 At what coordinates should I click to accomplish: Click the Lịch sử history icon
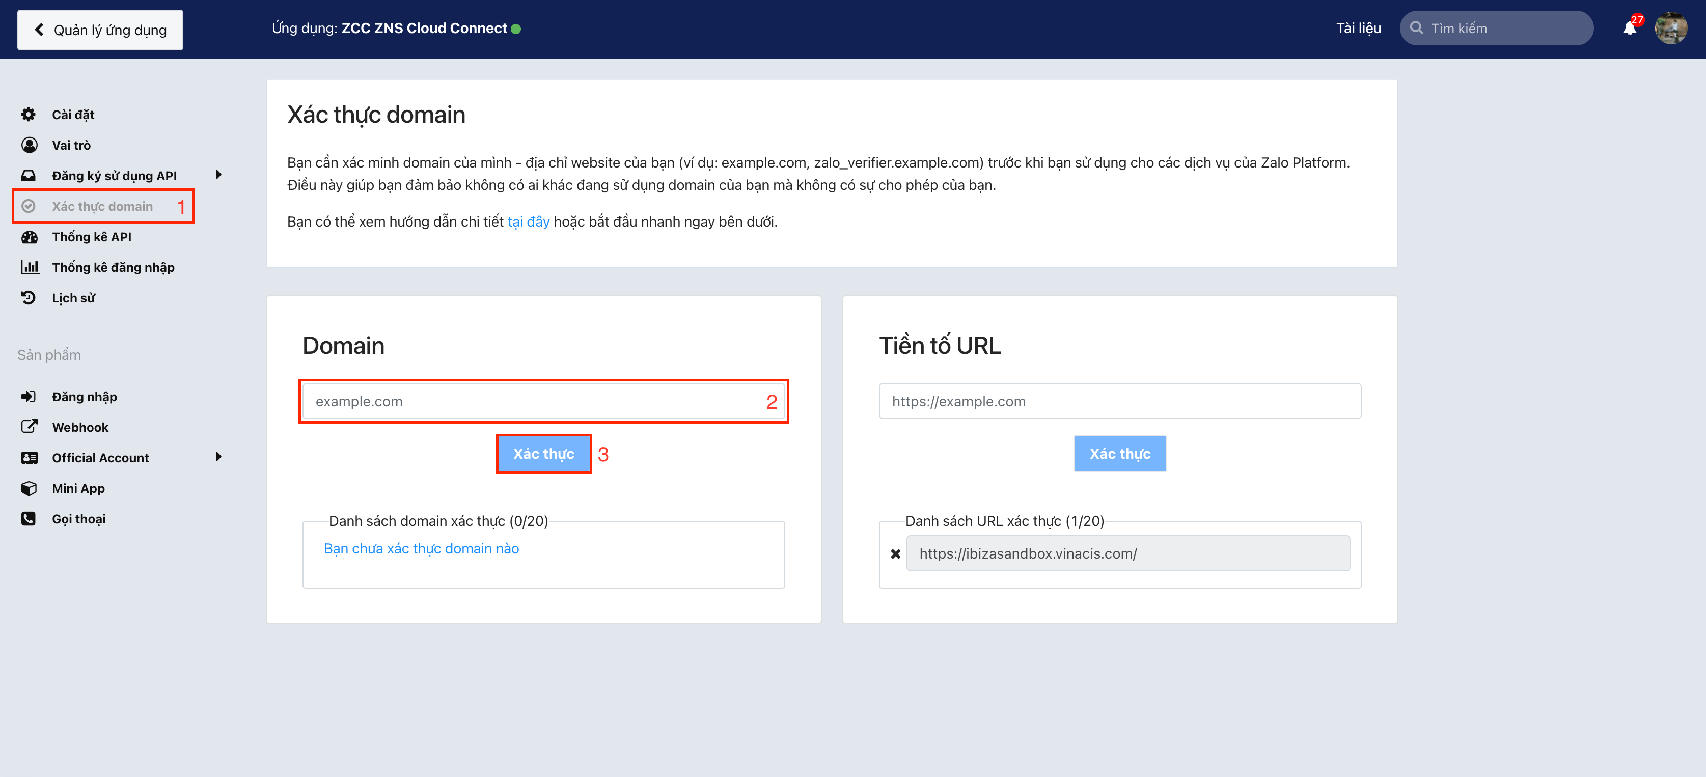29,298
